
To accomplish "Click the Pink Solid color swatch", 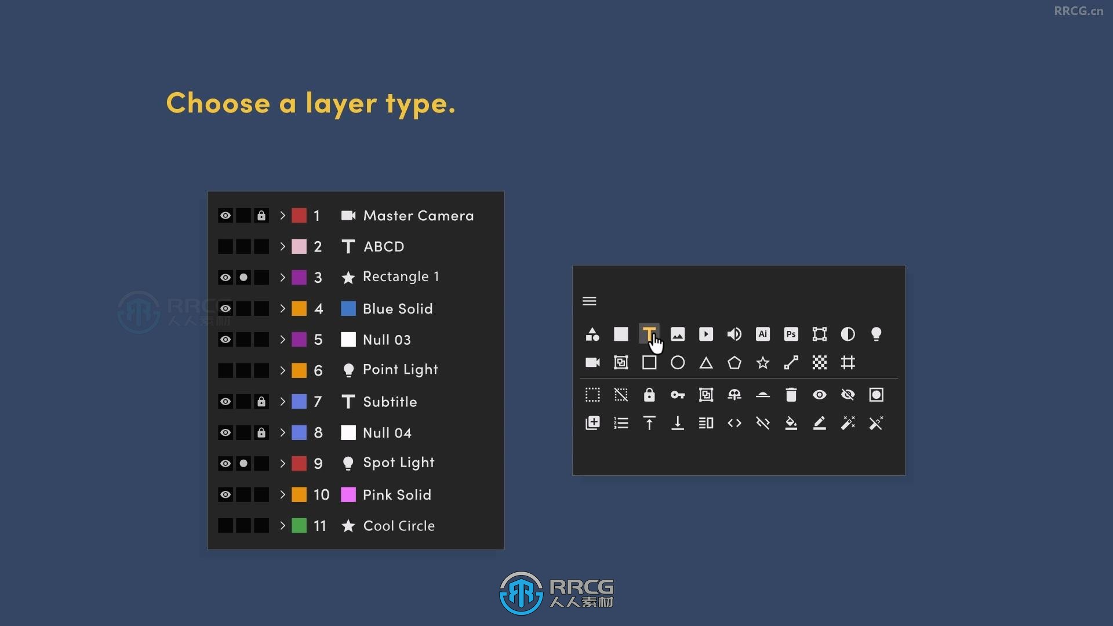I will pyautogui.click(x=348, y=494).
